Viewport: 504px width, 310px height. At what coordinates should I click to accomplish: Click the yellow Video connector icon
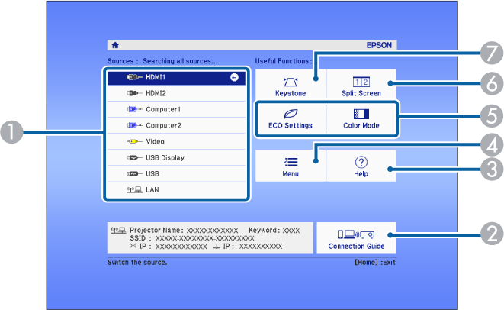click(x=133, y=141)
